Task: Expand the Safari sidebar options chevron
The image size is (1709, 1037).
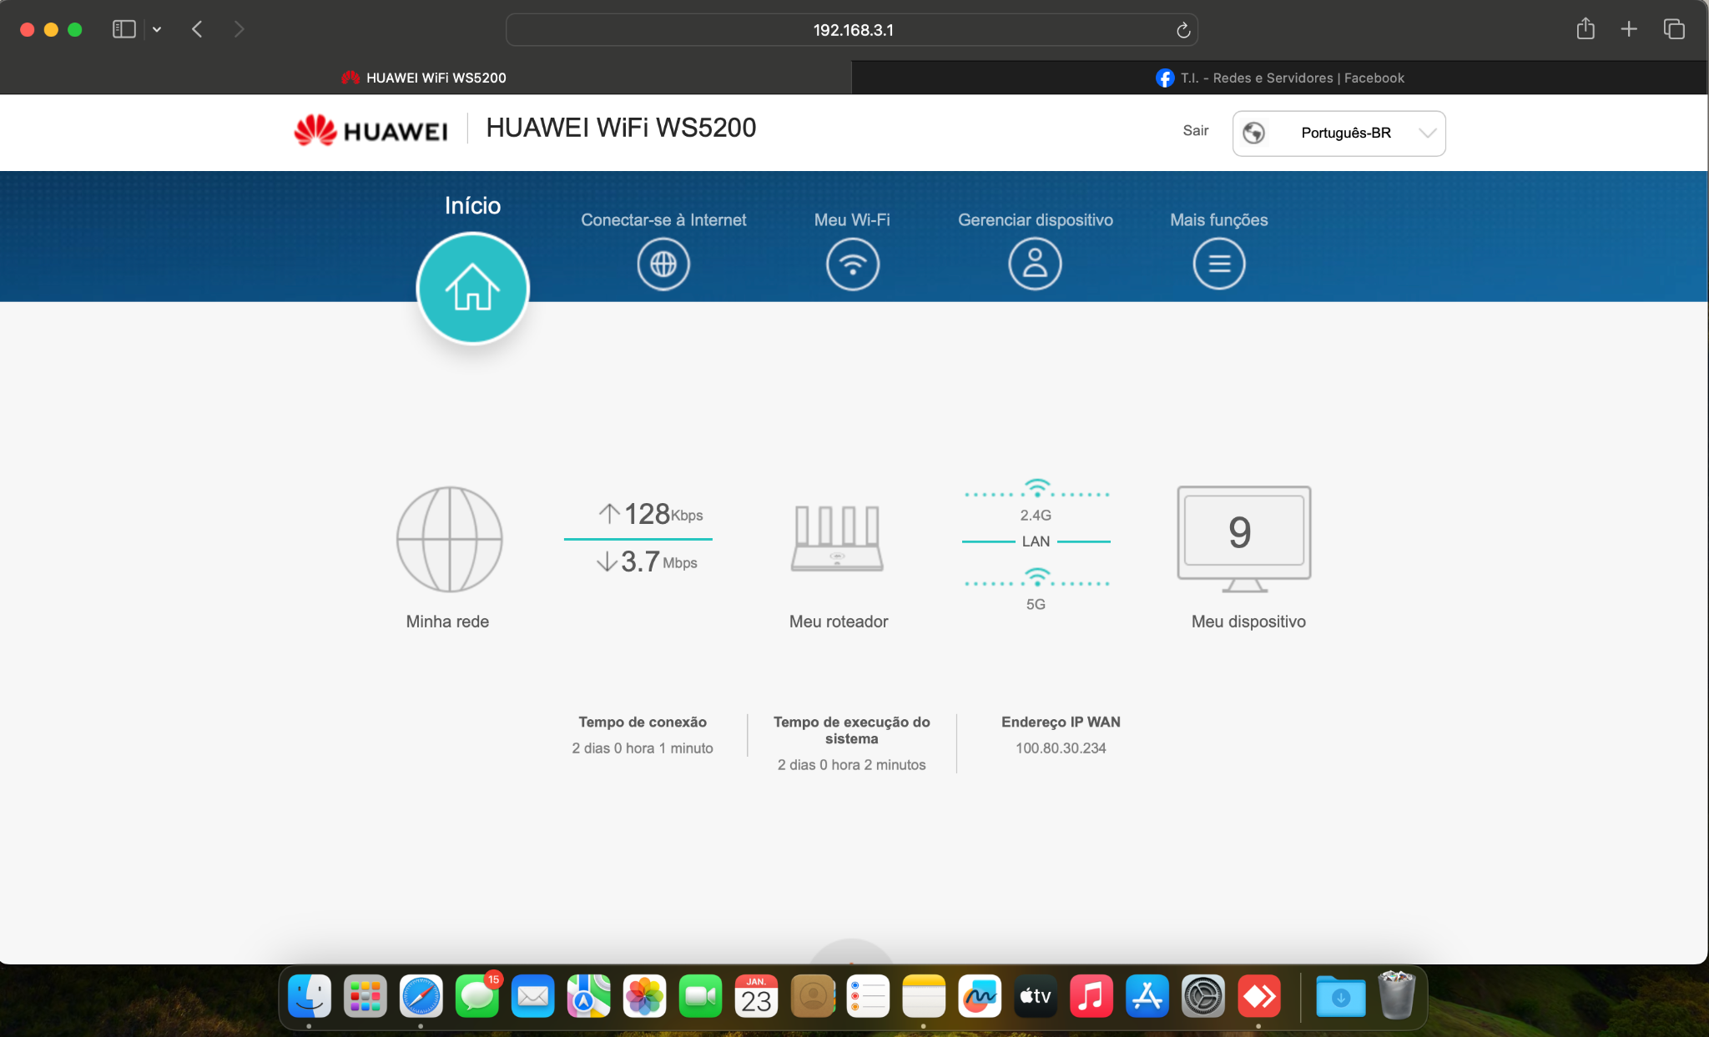Action: [x=157, y=30]
